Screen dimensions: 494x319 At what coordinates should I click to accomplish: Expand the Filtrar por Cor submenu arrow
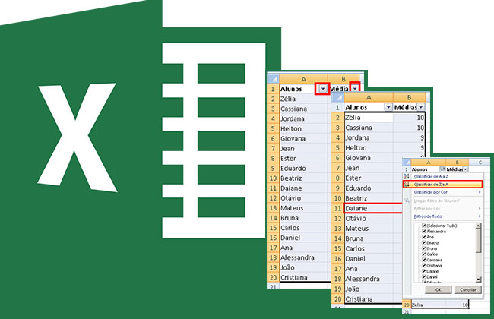point(480,208)
